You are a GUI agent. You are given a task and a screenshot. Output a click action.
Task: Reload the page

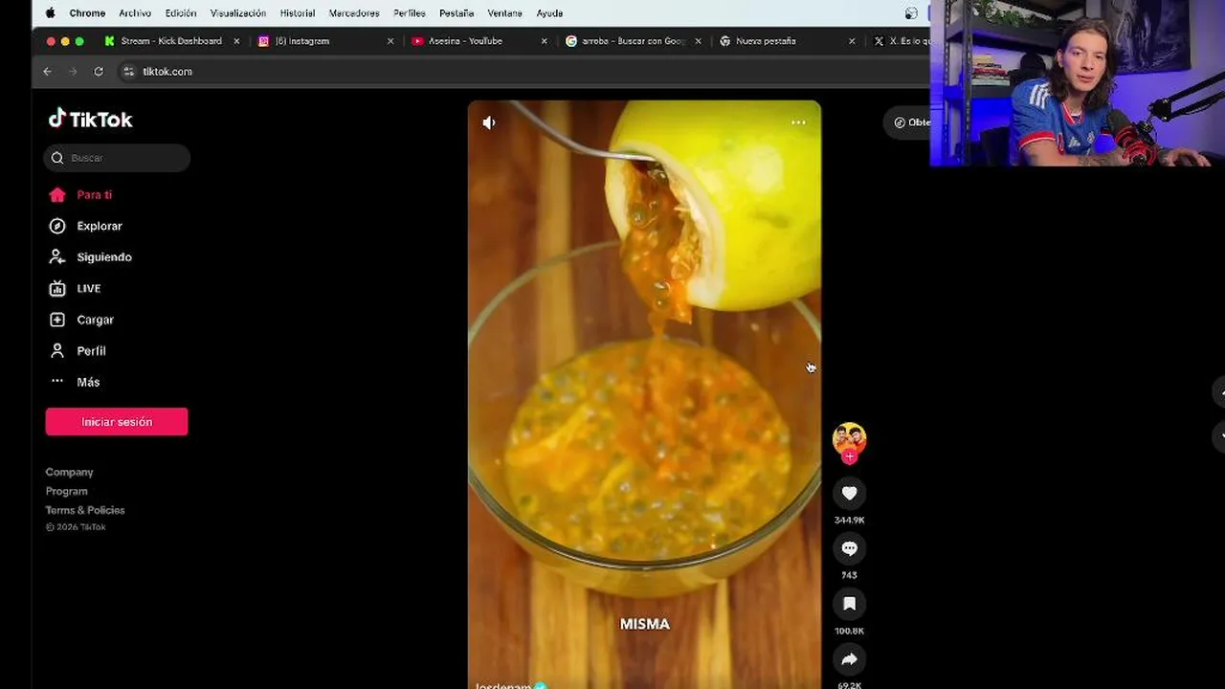click(98, 72)
